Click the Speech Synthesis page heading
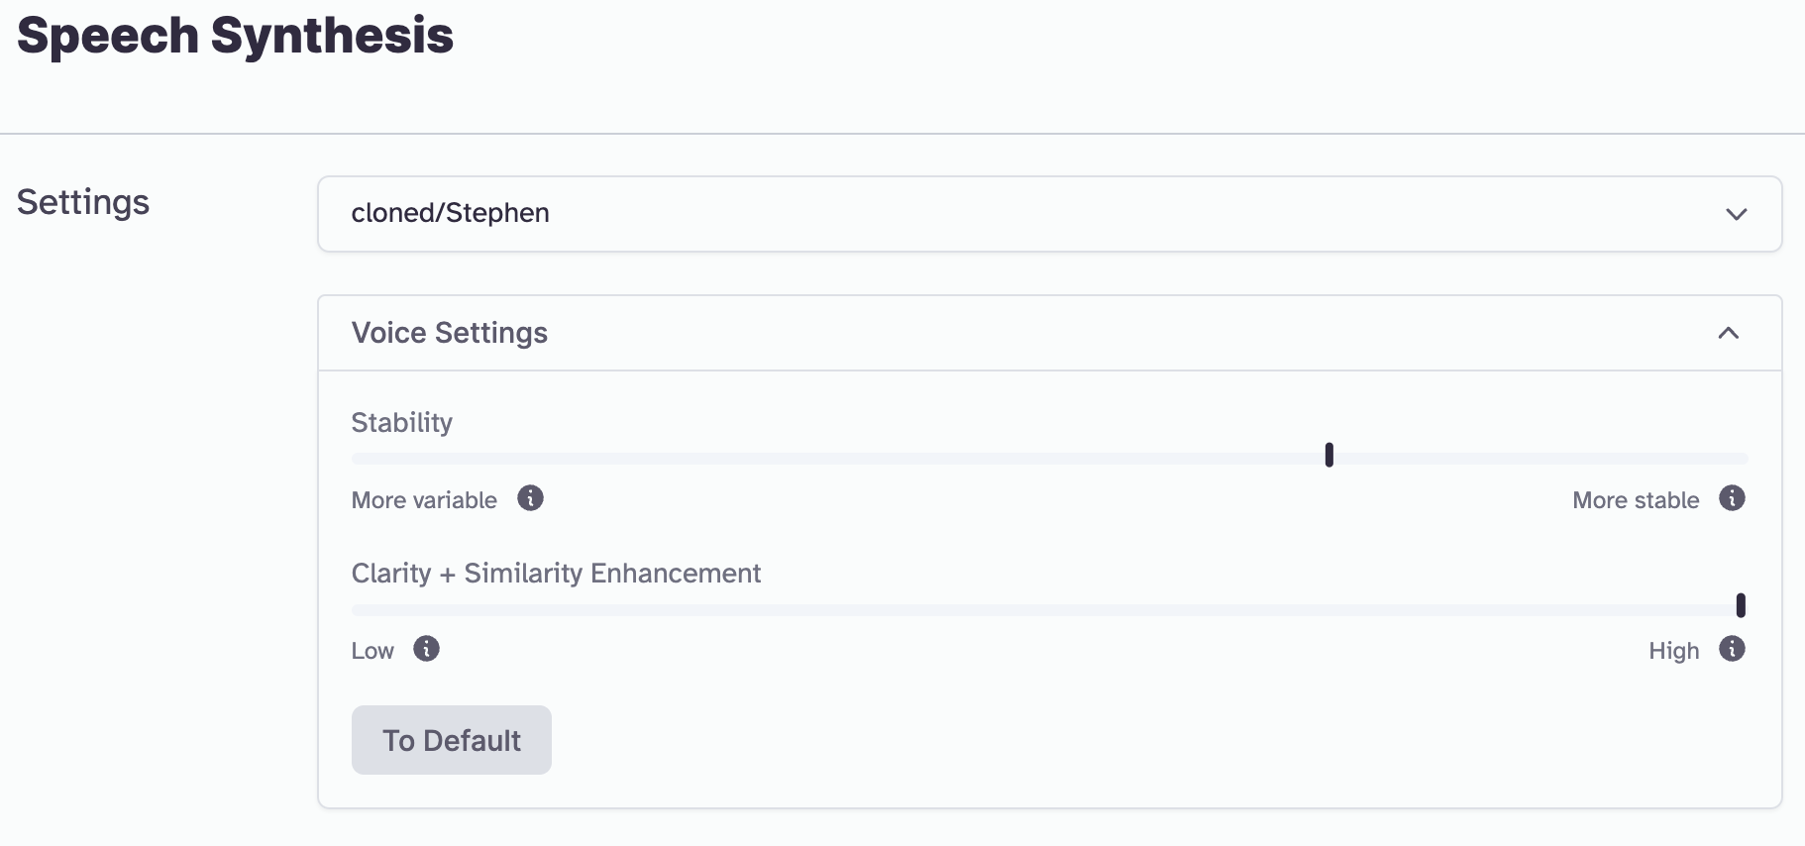 coord(235,36)
